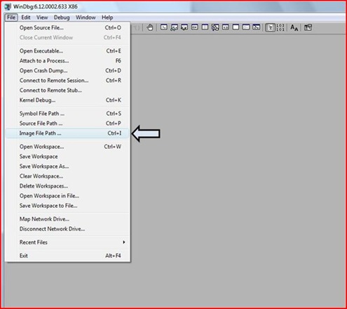Screen dimensions: 347x309
Task: Open the Processes and Threads toolbar icon
Action: pos(246,27)
